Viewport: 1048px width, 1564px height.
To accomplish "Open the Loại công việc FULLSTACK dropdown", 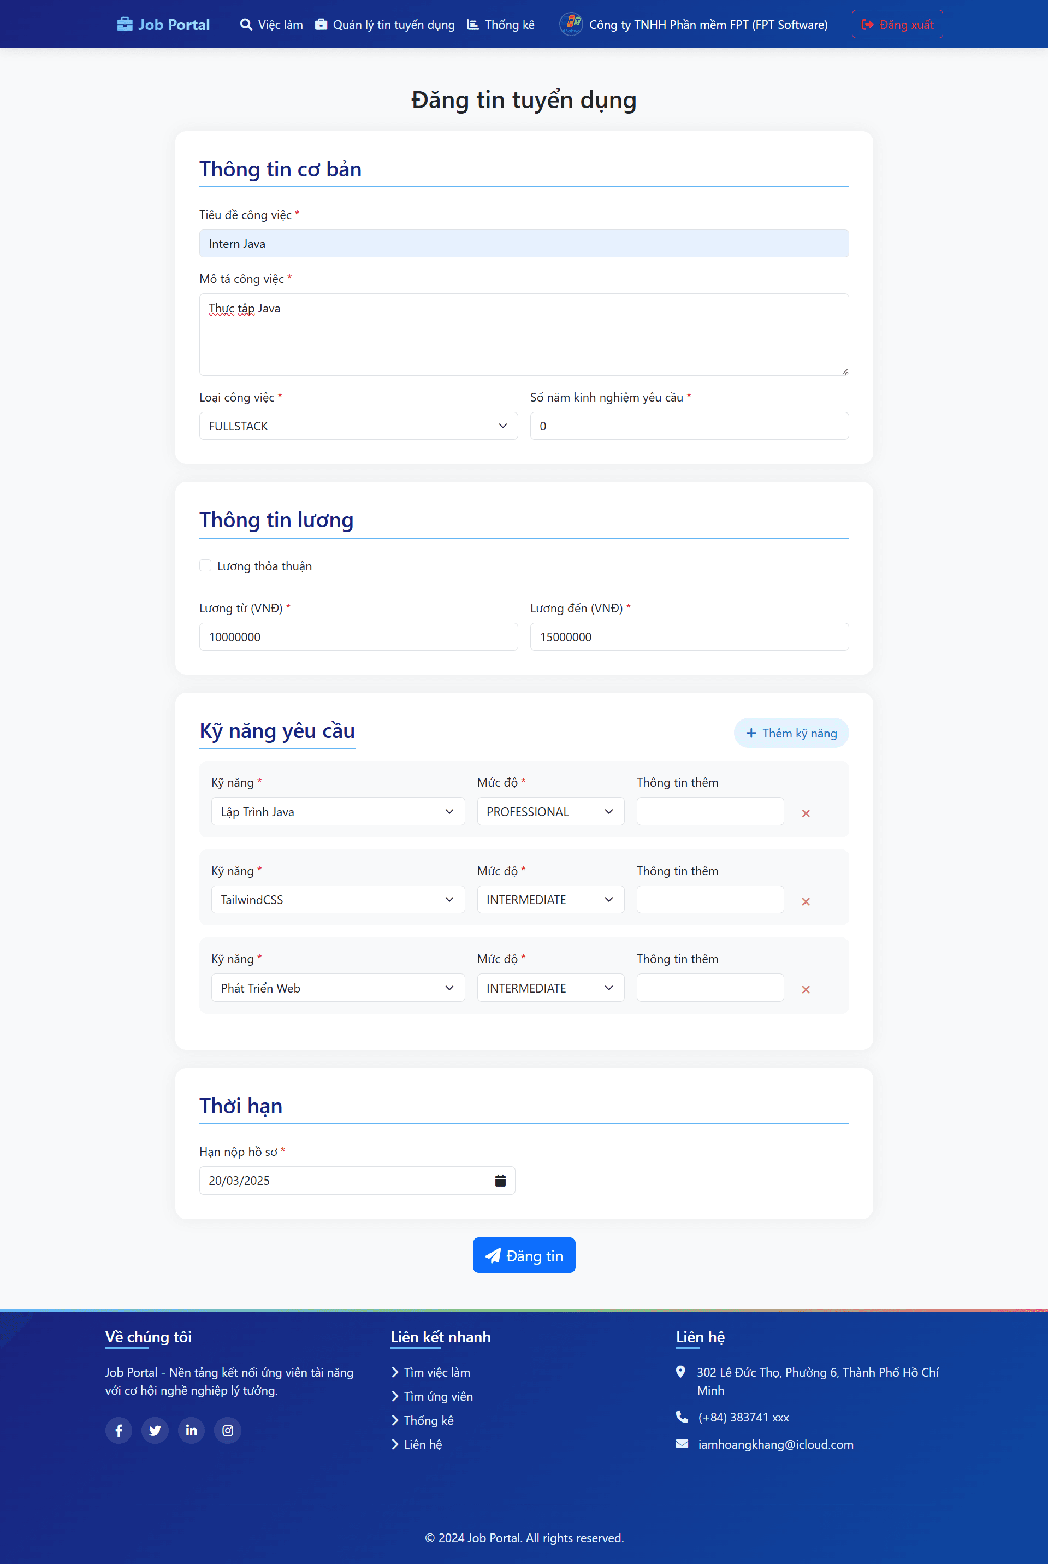I will pos(358,426).
